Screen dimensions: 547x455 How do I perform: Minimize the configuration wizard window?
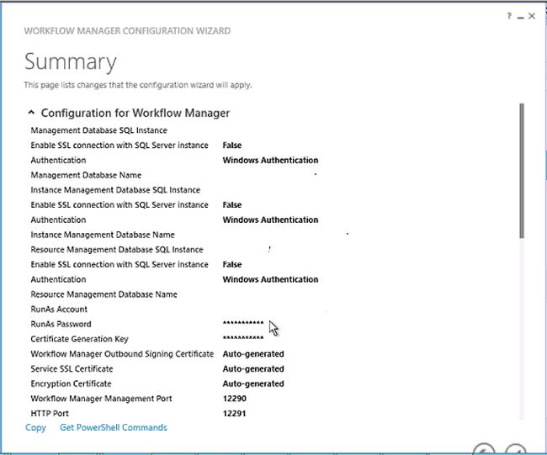pos(520,18)
